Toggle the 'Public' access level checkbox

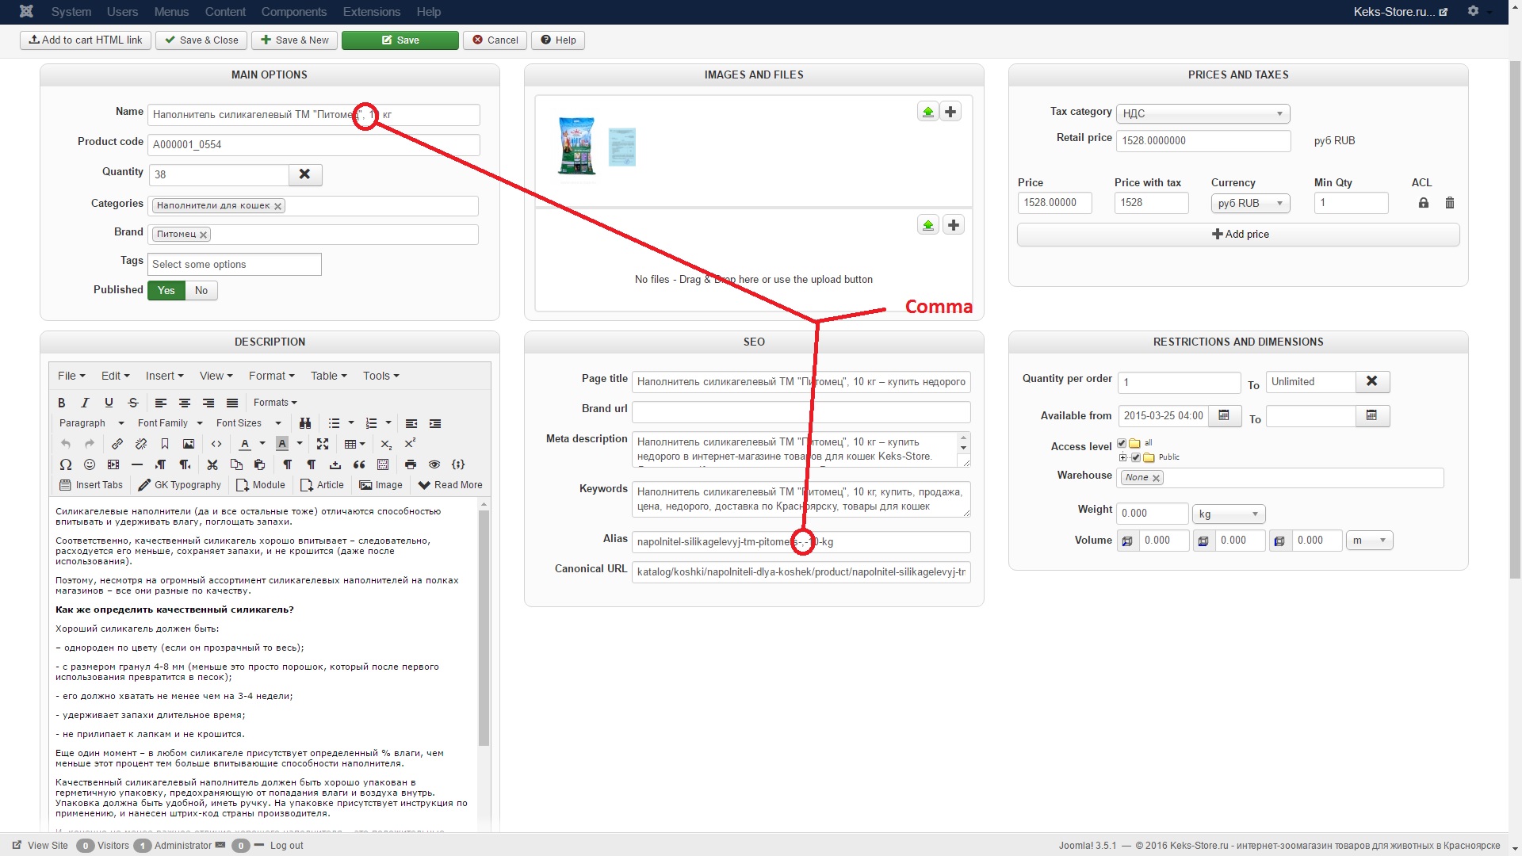pos(1136,457)
